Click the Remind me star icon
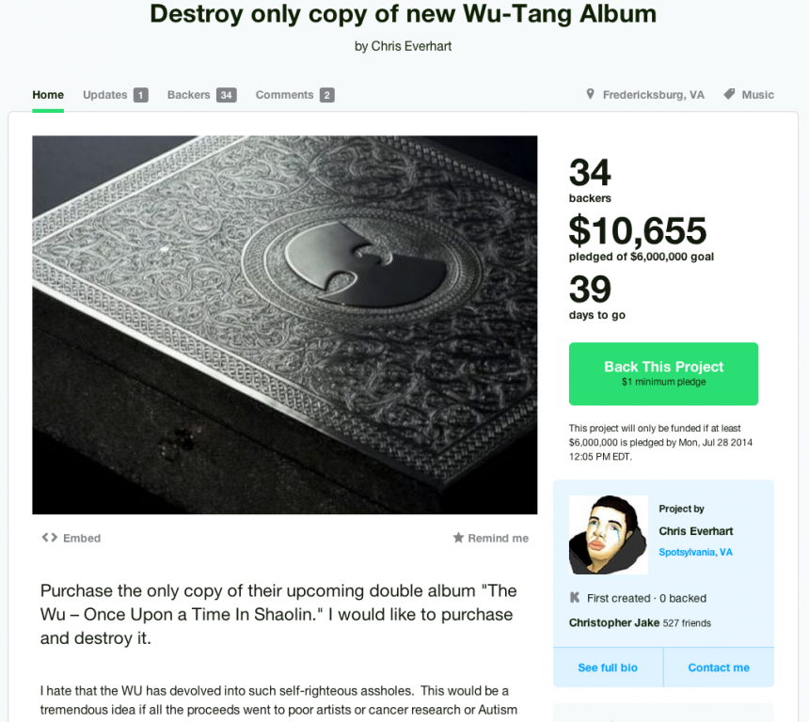The height and width of the screenshot is (722, 809). click(458, 538)
